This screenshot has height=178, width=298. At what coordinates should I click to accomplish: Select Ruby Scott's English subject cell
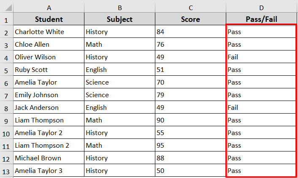[x=119, y=69]
